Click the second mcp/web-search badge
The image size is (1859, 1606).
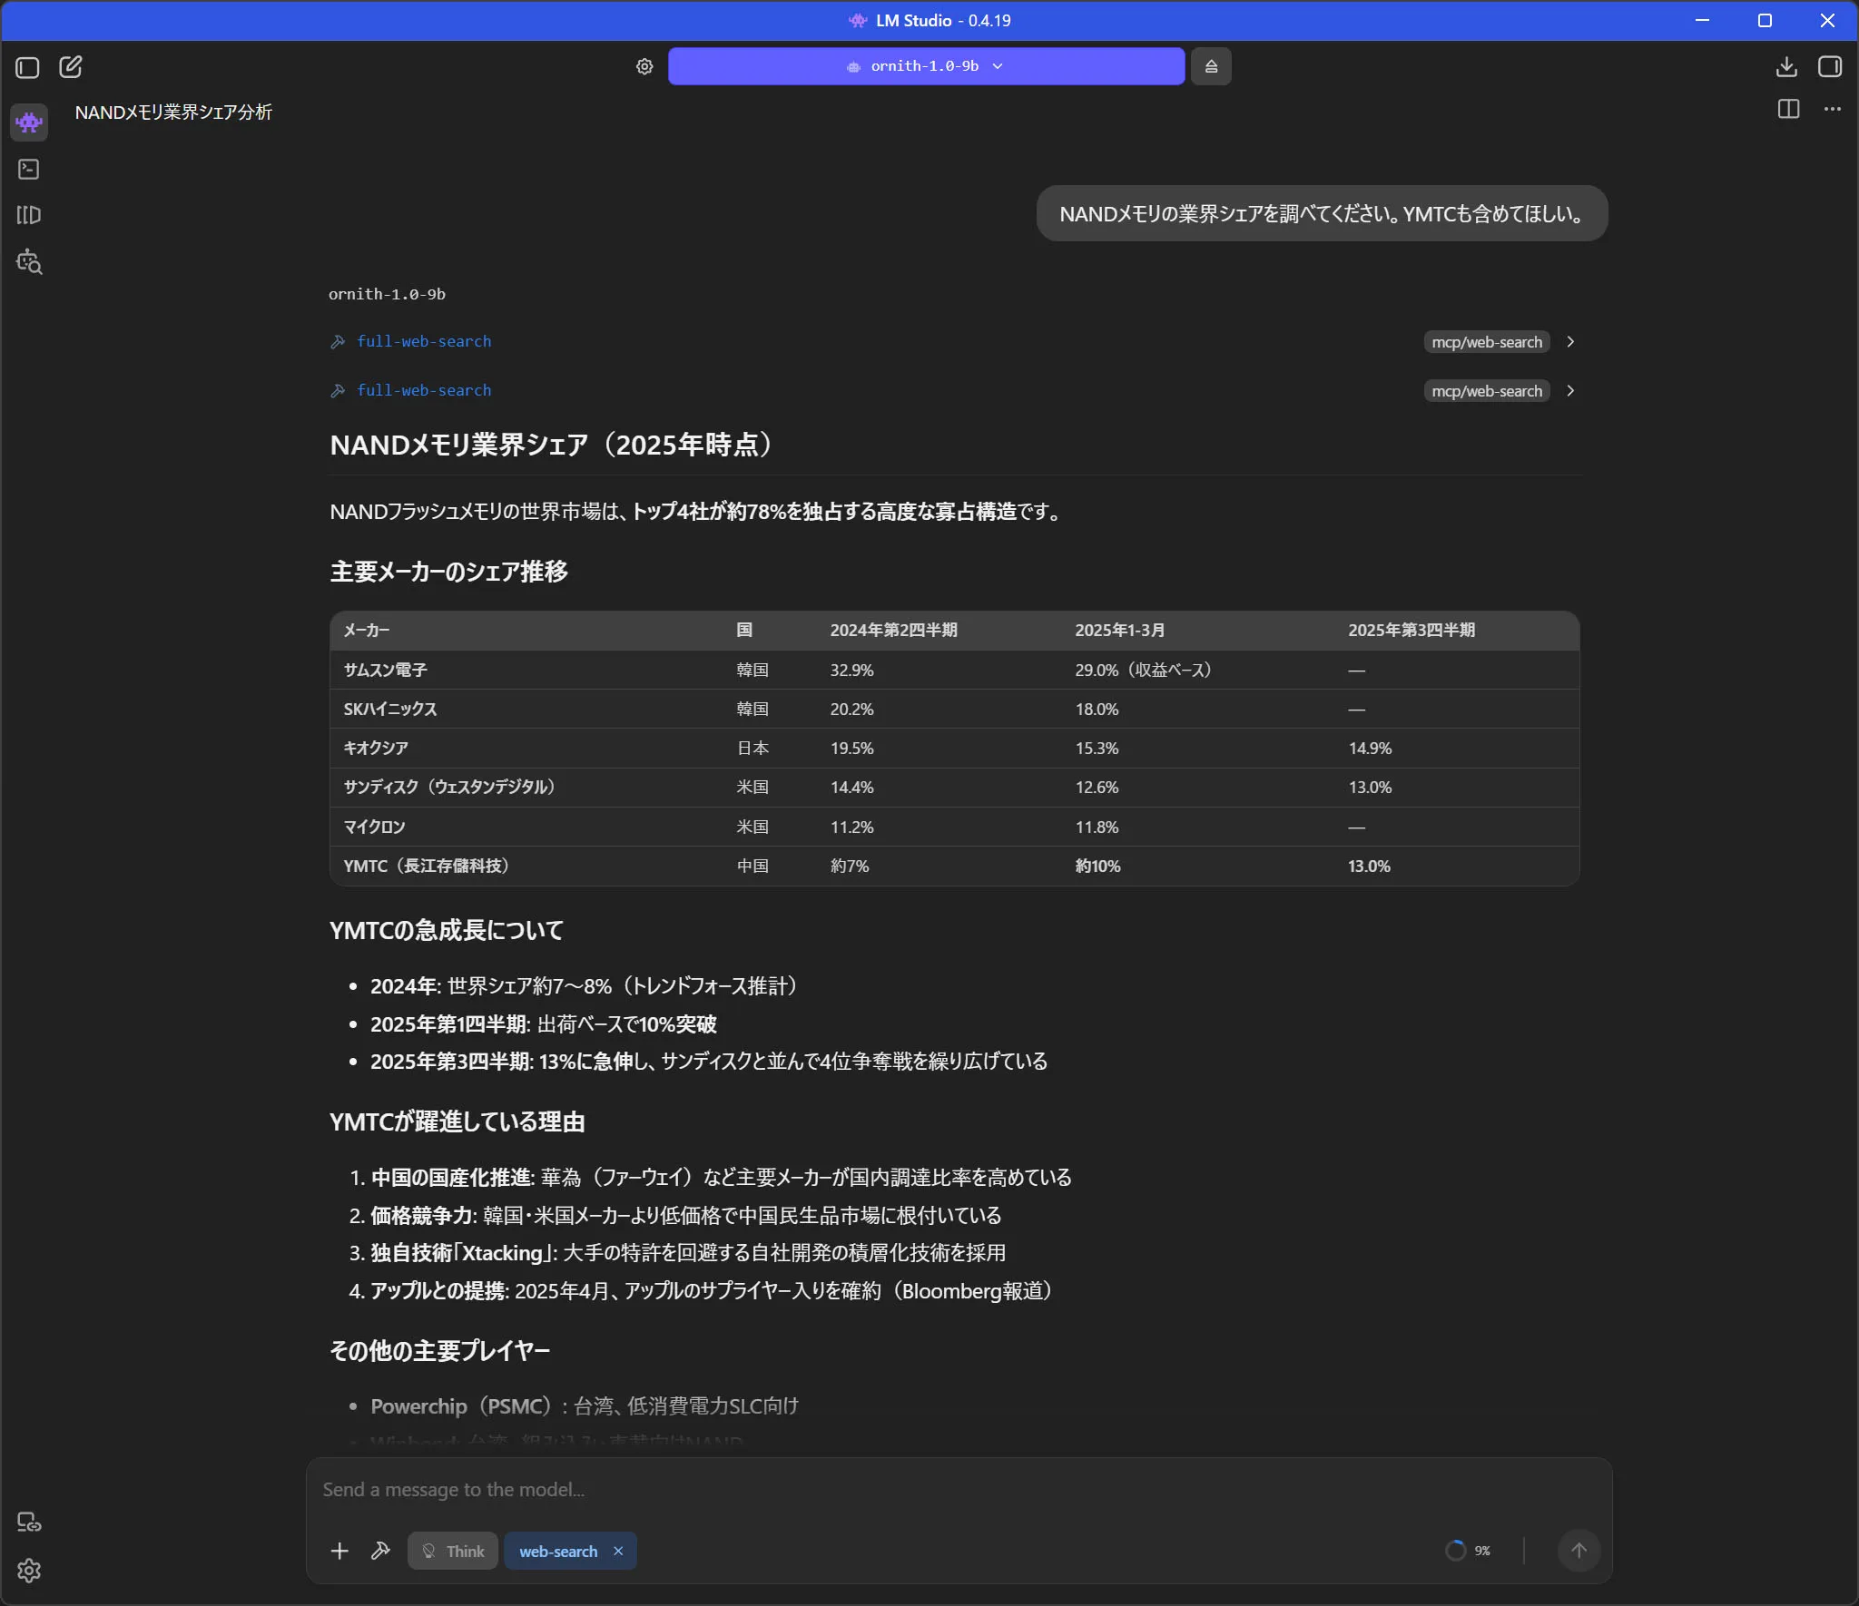(x=1486, y=391)
